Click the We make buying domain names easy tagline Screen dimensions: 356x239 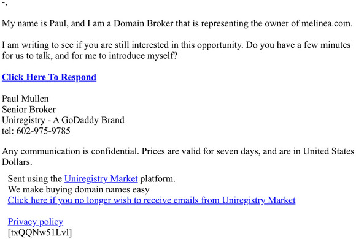click(79, 189)
